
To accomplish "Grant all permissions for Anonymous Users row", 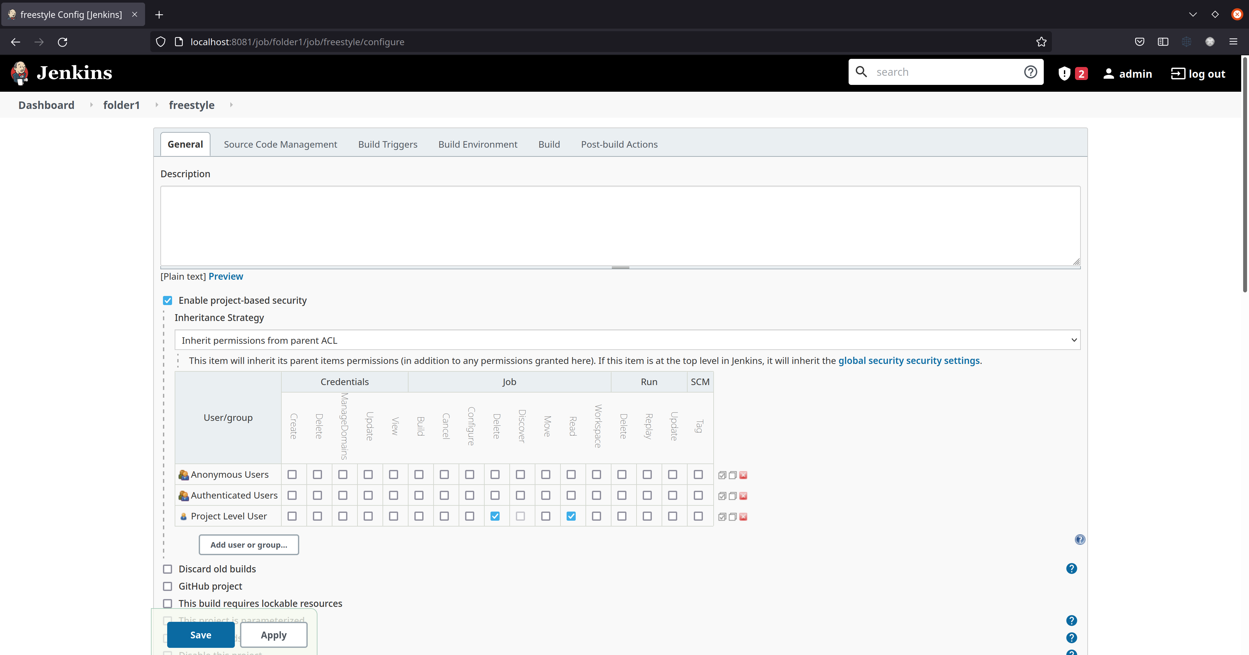I will click(722, 475).
